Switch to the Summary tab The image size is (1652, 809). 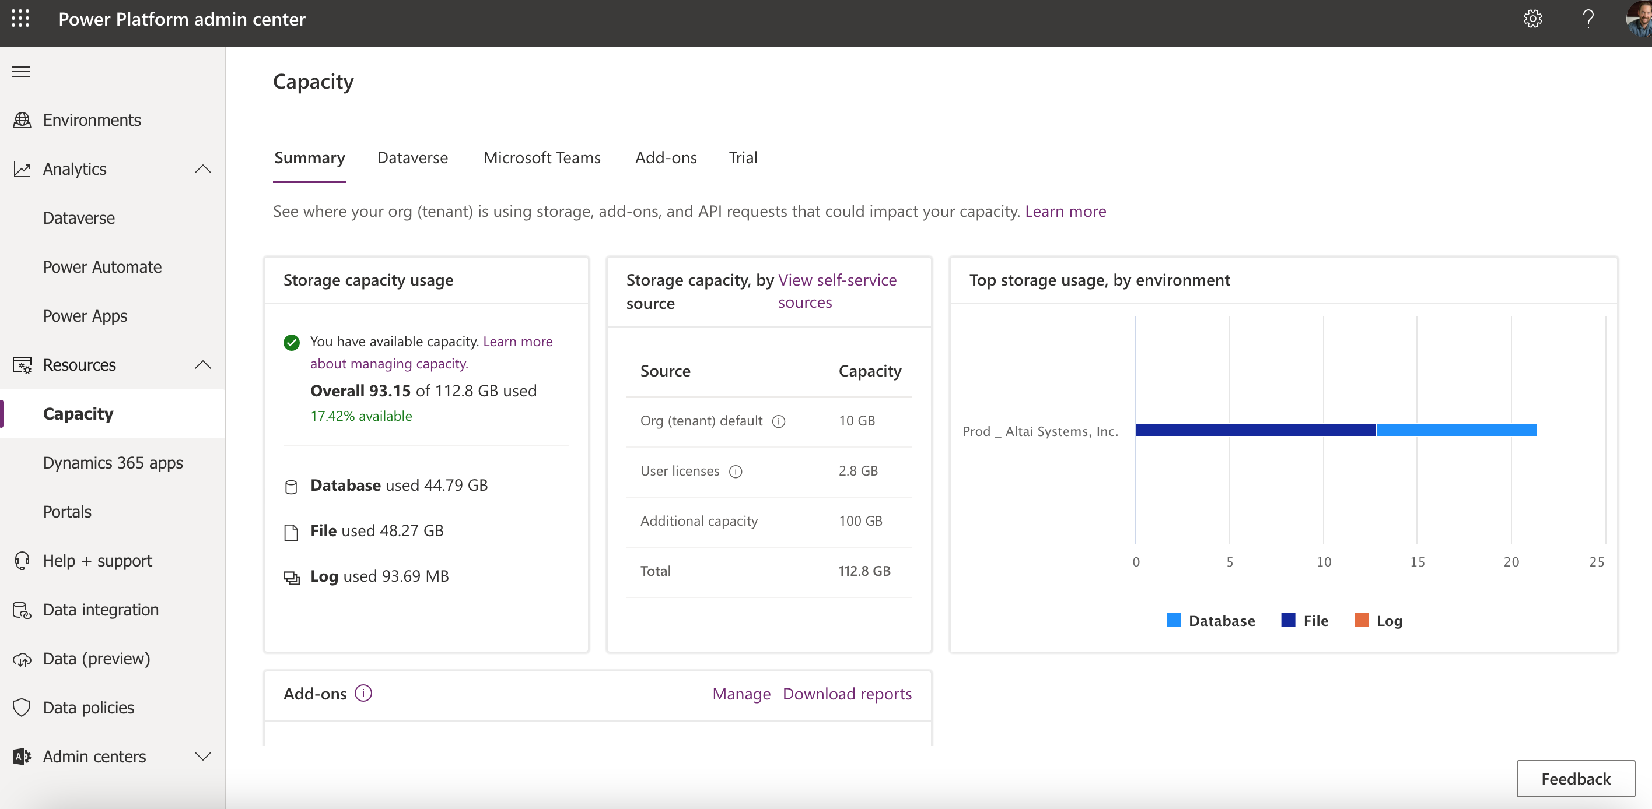tap(310, 157)
